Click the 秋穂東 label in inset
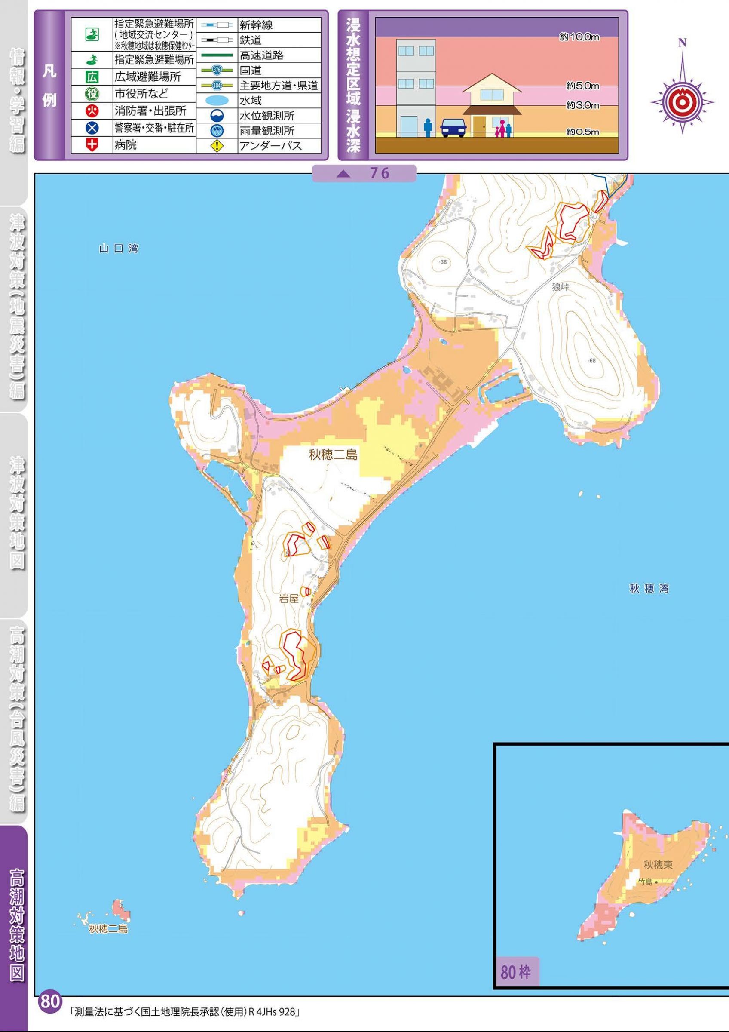 point(658,865)
